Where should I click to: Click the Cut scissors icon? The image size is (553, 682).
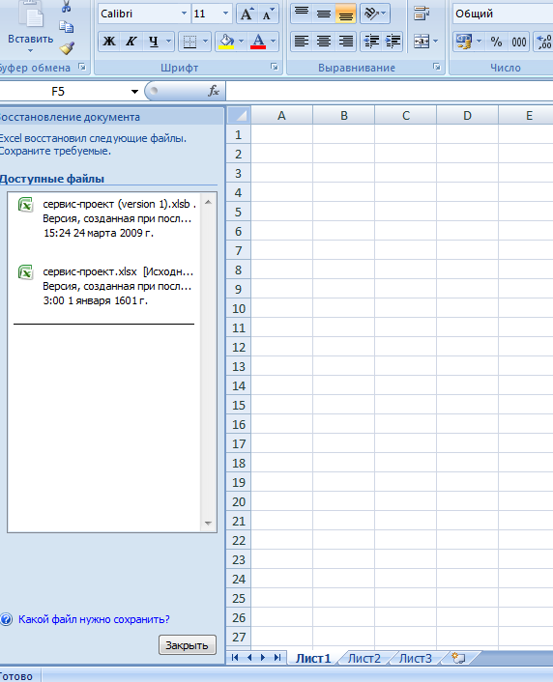point(66,6)
